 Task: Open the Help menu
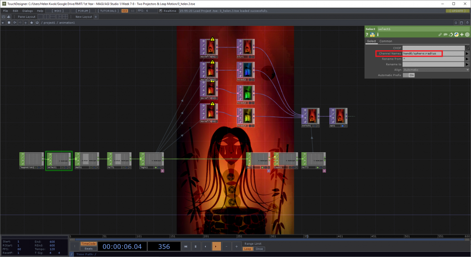point(40,11)
